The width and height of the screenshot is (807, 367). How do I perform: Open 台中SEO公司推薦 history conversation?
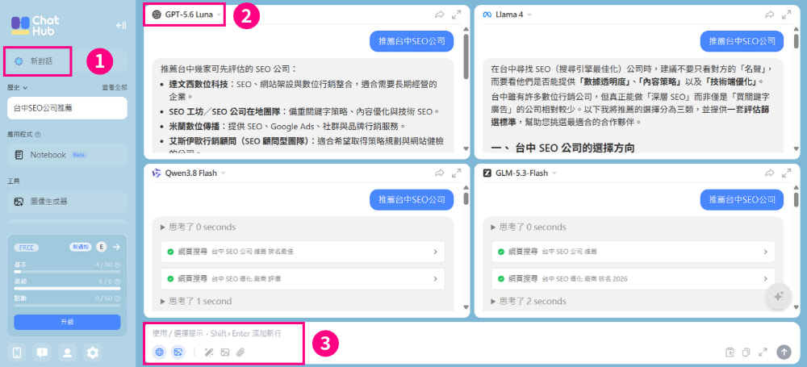point(68,108)
